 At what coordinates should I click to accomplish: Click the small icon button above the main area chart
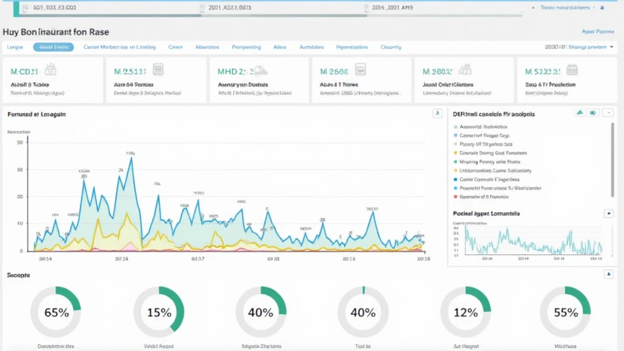tap(437, 113)
